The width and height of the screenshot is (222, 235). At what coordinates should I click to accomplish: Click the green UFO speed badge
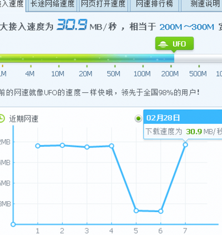pyautogui.click(x=174, y=44)
